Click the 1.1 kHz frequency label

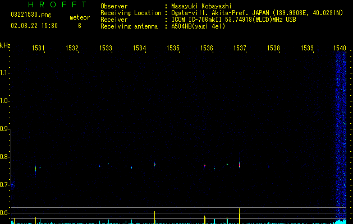4,73
